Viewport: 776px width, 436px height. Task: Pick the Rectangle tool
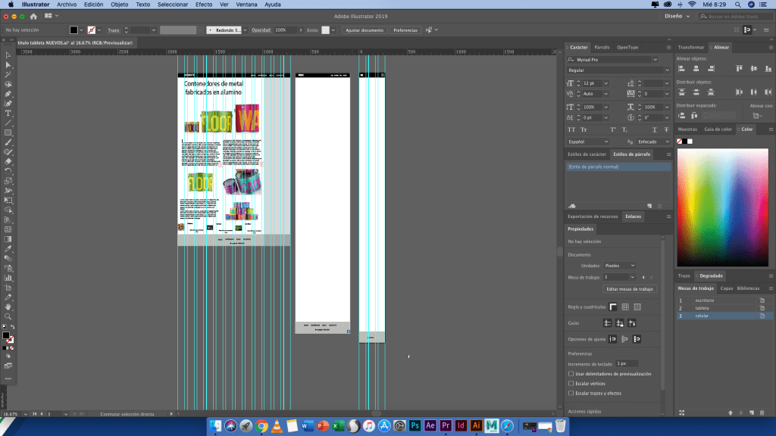[8, 132]
